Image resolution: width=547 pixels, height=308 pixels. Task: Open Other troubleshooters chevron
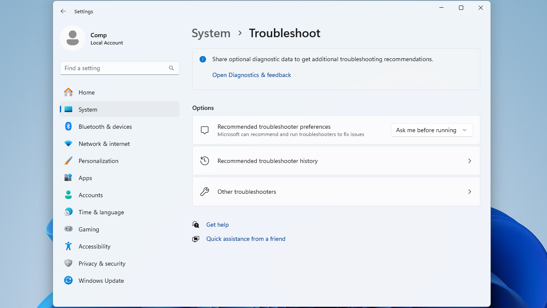[x=469, y=192]
